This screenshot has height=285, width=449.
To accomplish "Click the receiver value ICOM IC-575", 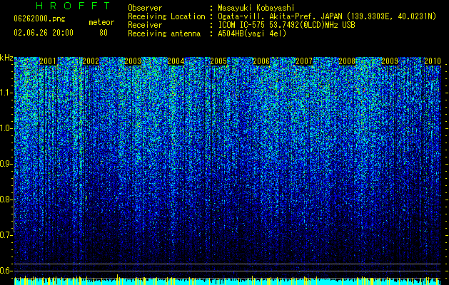I will (x=286, y=25).
